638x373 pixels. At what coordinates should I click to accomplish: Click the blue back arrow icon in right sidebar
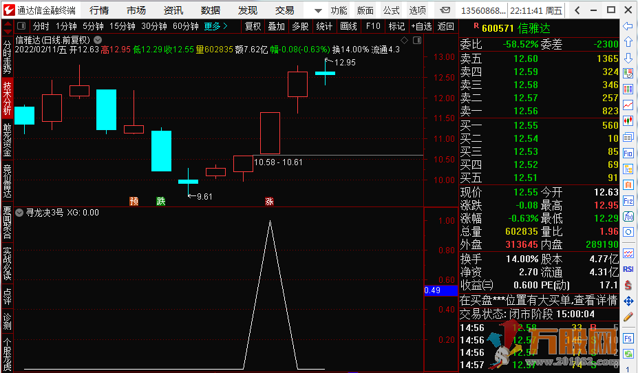(628, 26)
